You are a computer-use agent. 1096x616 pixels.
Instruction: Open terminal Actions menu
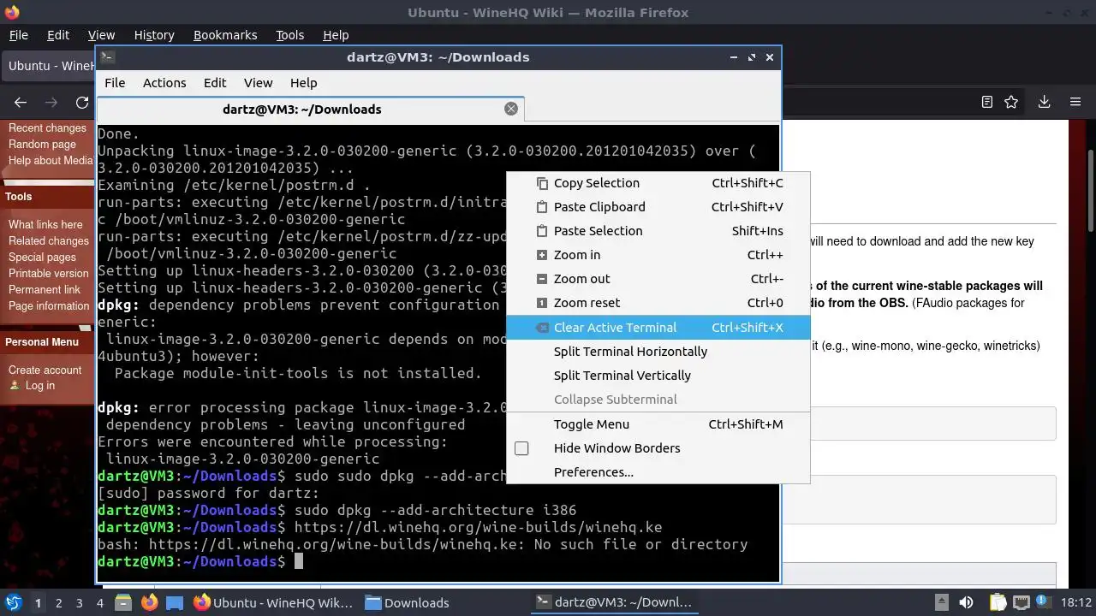pyautogui.click(x=164, y=83)
